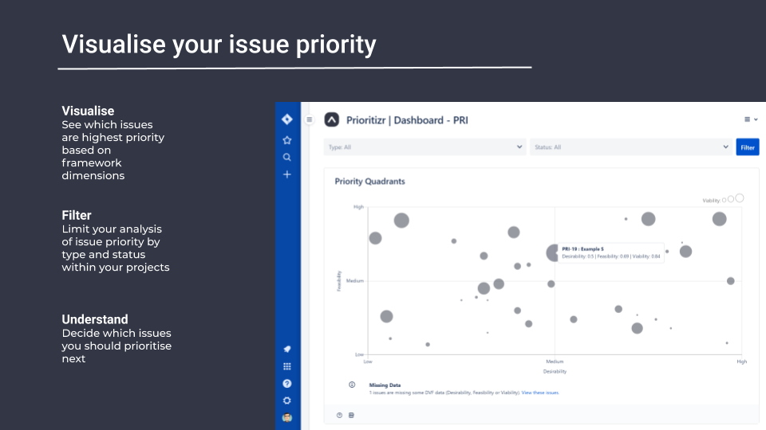
Task: Open the help question mark icon
Action: [x=286, y=384]
